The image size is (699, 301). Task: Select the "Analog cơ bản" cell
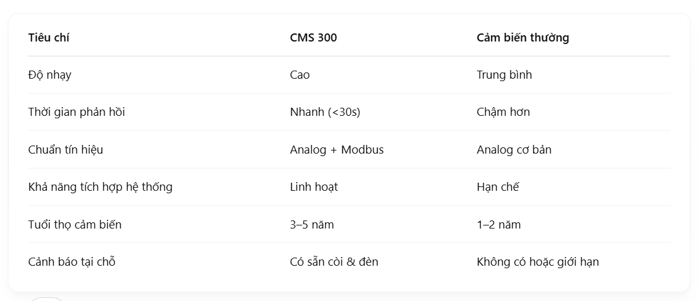click(514, 150)
